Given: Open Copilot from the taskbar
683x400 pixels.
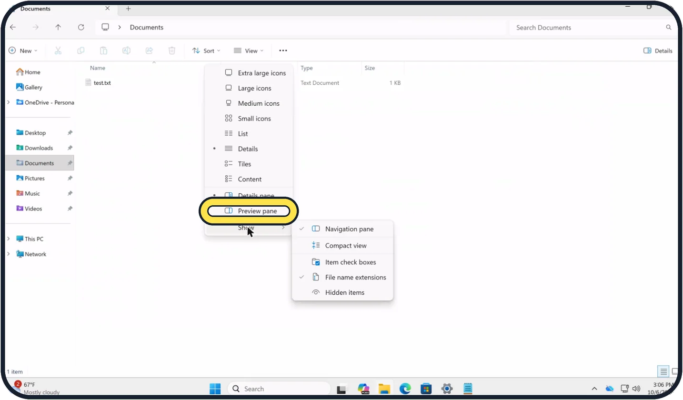Looking at the screenshot, I should [363, 389].
